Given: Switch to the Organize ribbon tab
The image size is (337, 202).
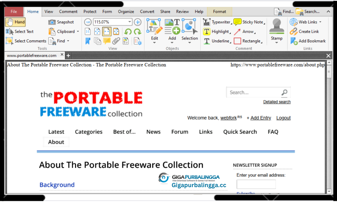Looking at the screenshot, I should [x=126, y=12].
